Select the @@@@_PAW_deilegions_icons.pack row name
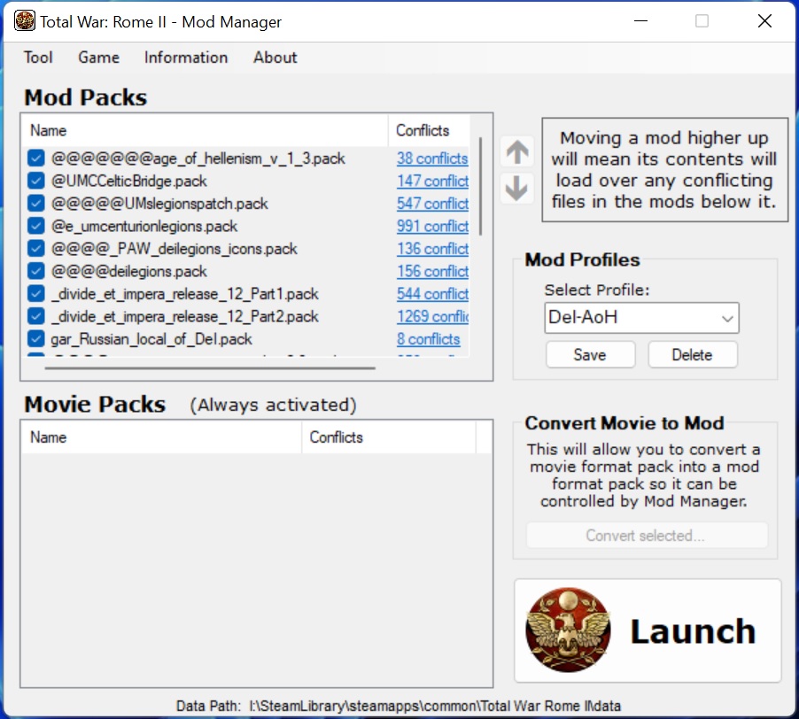This screenshot has height=719, width=799. 174,249
